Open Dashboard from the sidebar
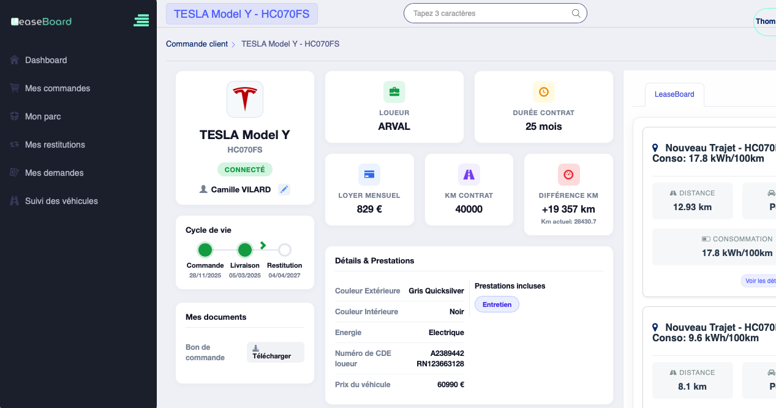Viewport: 776px width, 408px height. pyautogui.click(x=46, y=60)
